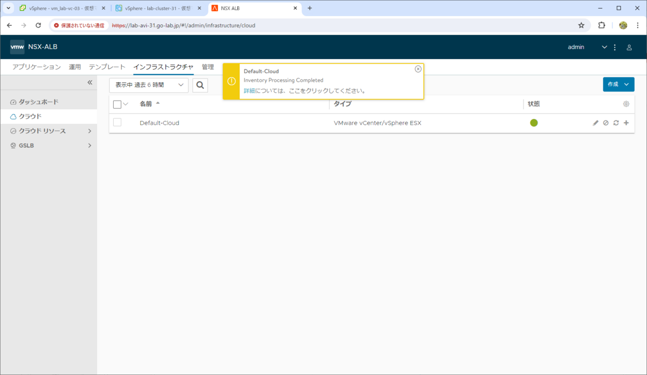Open the Chrome three-dot menu
This screenshot has height=375, width=647.
click(637, 25)
